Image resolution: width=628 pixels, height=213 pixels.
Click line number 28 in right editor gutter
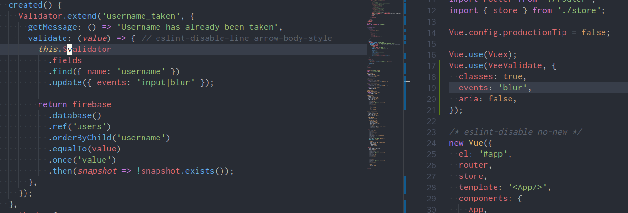[x=431, y=188]
